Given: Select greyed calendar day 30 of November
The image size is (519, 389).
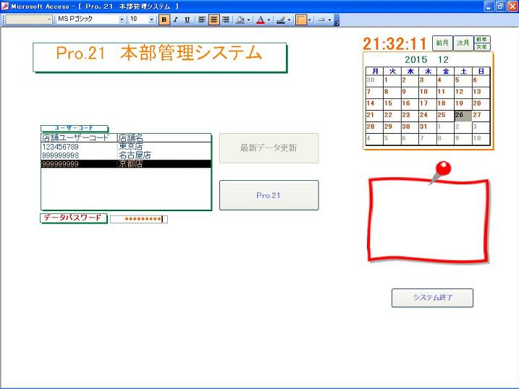Looking at the screenshot, I should coord(374,80).
